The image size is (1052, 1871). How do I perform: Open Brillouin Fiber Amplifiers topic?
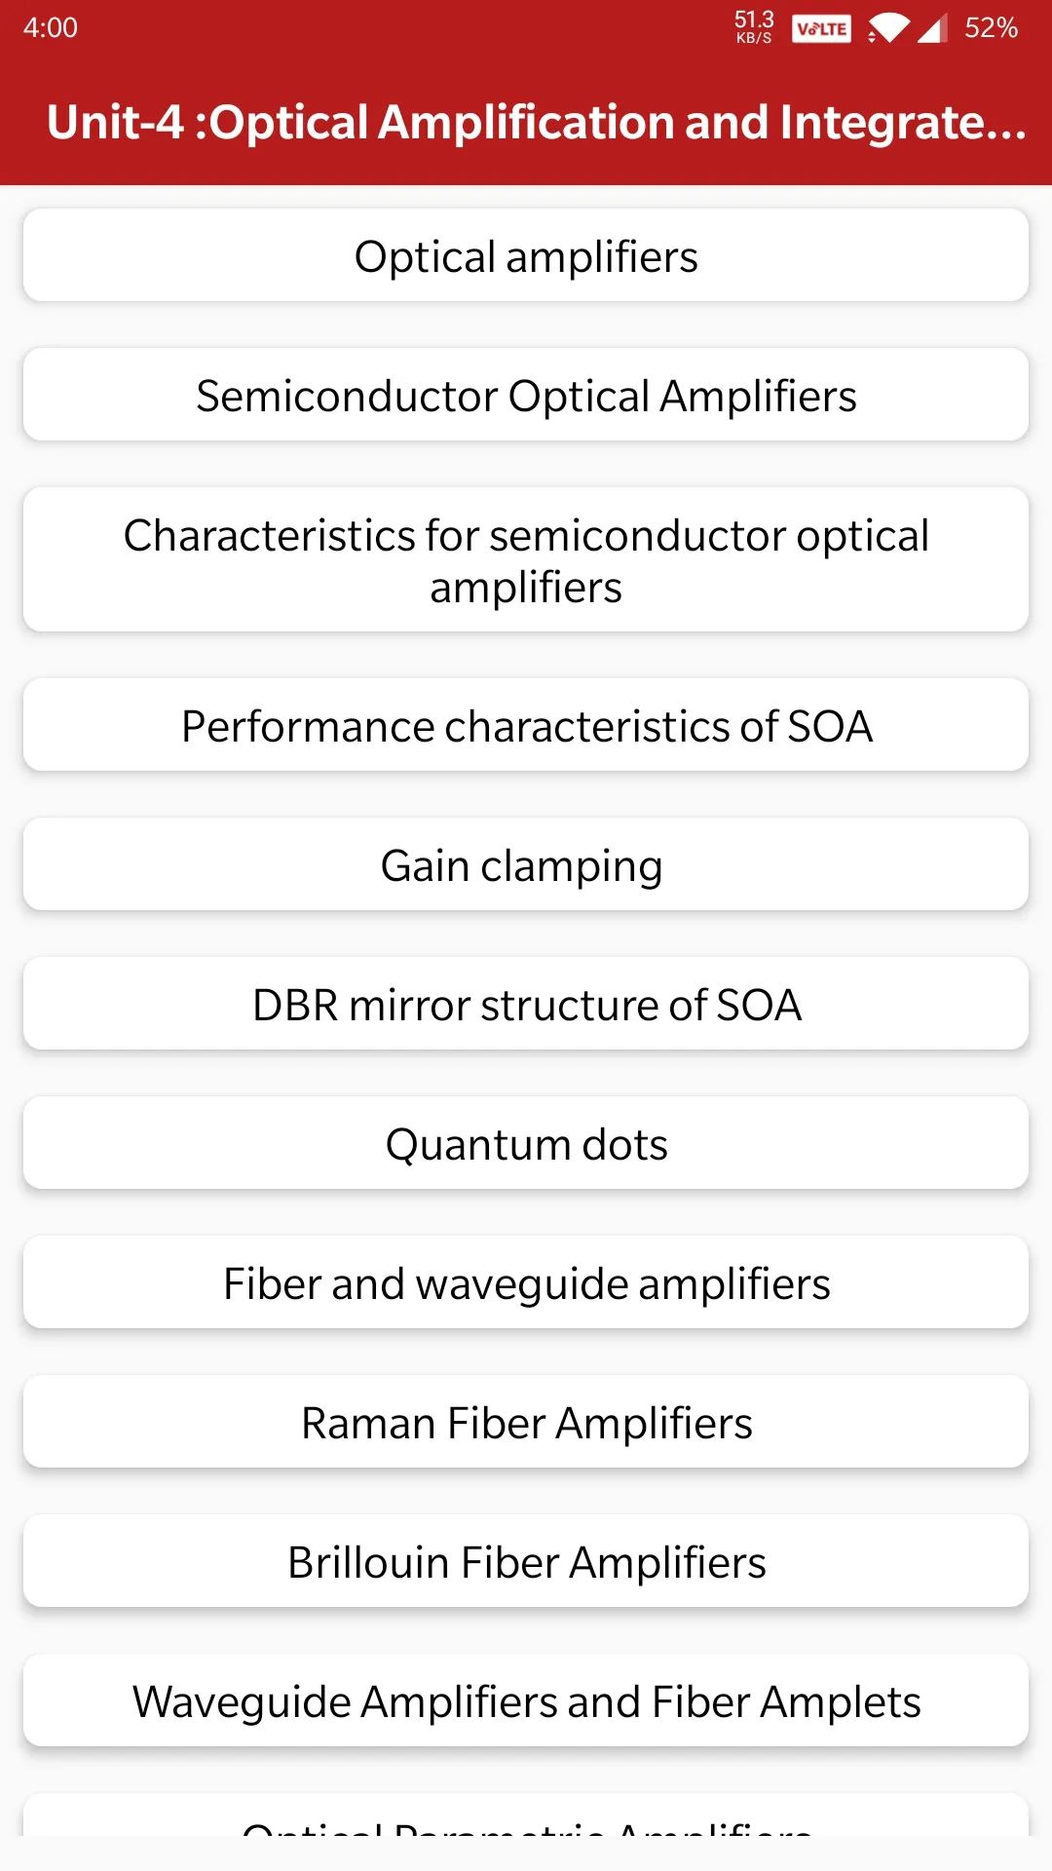point(526,1561)
